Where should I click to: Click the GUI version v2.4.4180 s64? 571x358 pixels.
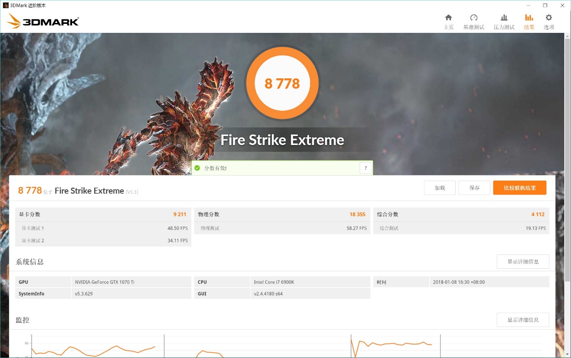269,294
